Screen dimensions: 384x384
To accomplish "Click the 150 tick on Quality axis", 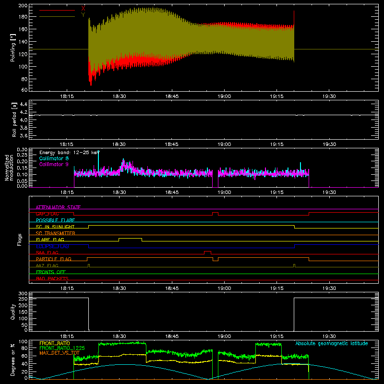I will (x=23, y=312).
